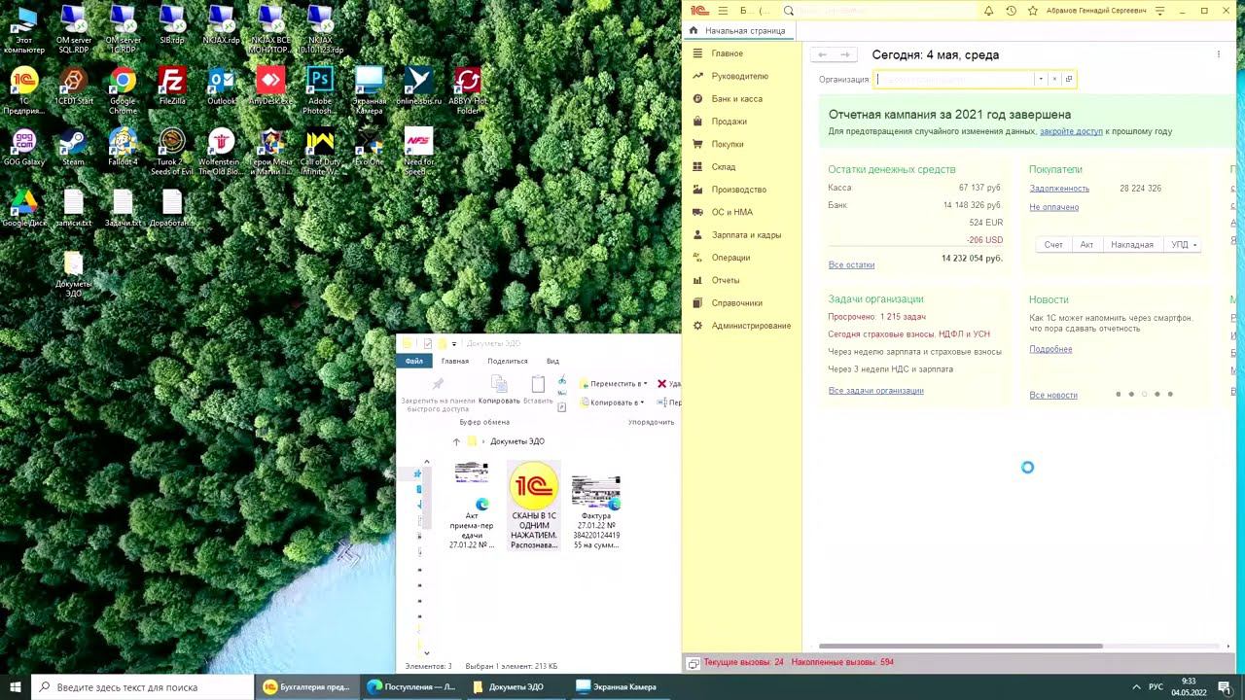Click the search magnifier in 1C title bar
The height and width of the screenshot is (700, 1245).
pyautogui.click(x=789, y=11)
